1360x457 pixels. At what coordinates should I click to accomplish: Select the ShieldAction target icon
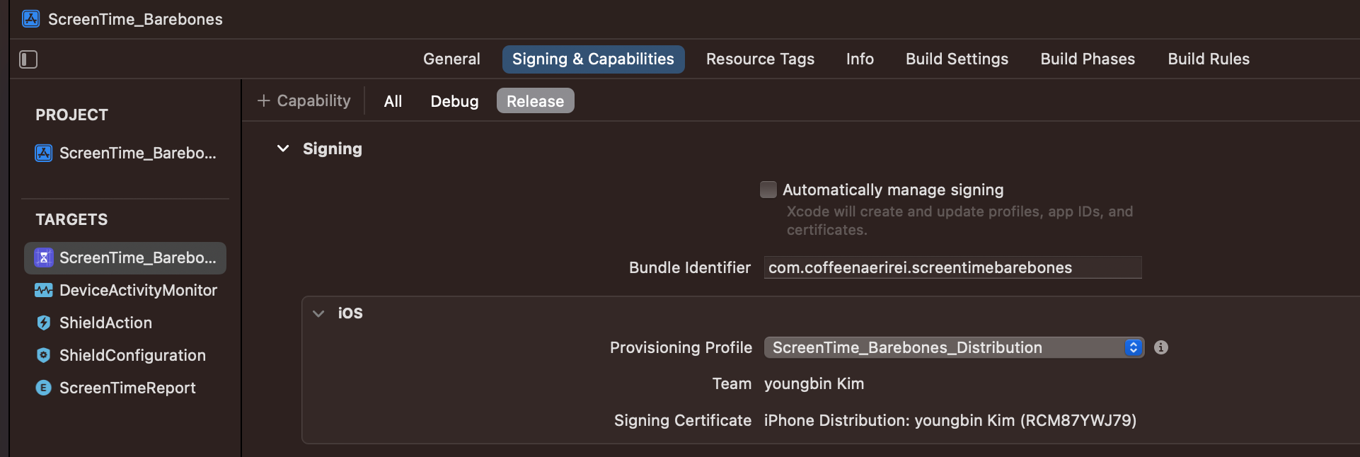tap(44, 323)
